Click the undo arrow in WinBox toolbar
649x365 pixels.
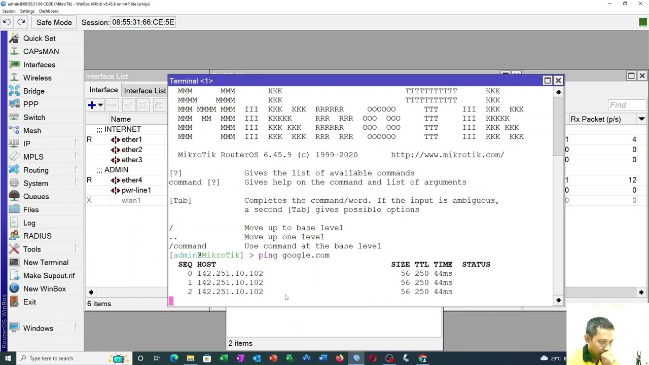[x=7, y=22]
